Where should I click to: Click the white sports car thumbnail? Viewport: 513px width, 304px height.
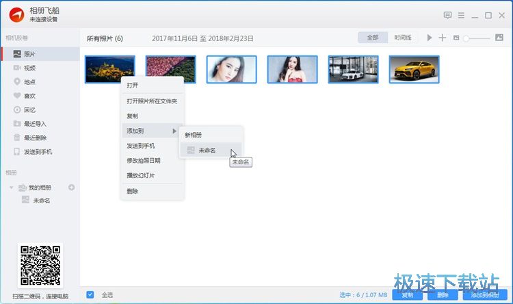(354, 69)
